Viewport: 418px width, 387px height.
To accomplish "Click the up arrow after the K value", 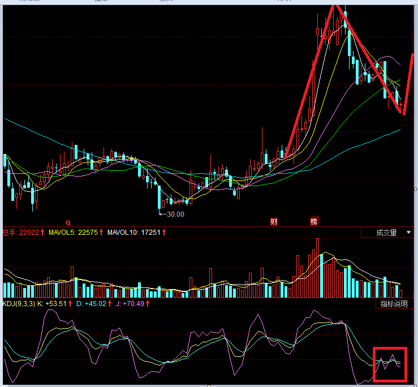I will point(69,304).
